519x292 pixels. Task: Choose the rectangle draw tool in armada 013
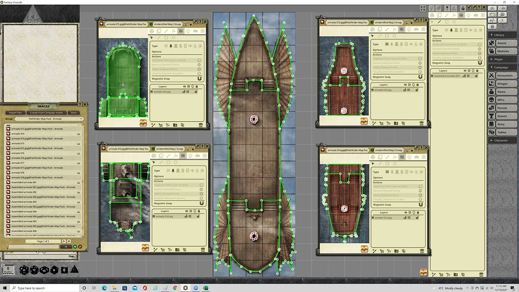(x=387, y=36)
